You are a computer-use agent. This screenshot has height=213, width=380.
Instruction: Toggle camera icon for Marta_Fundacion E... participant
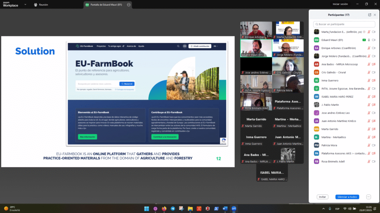click(x=374, y=32)
